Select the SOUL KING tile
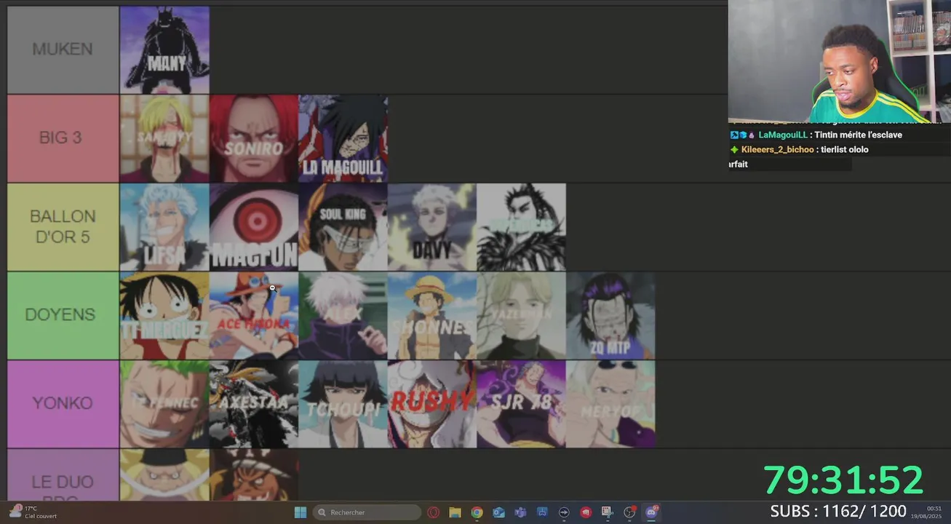This screenshot has height=524, width=951. click(x=343, y=227)
